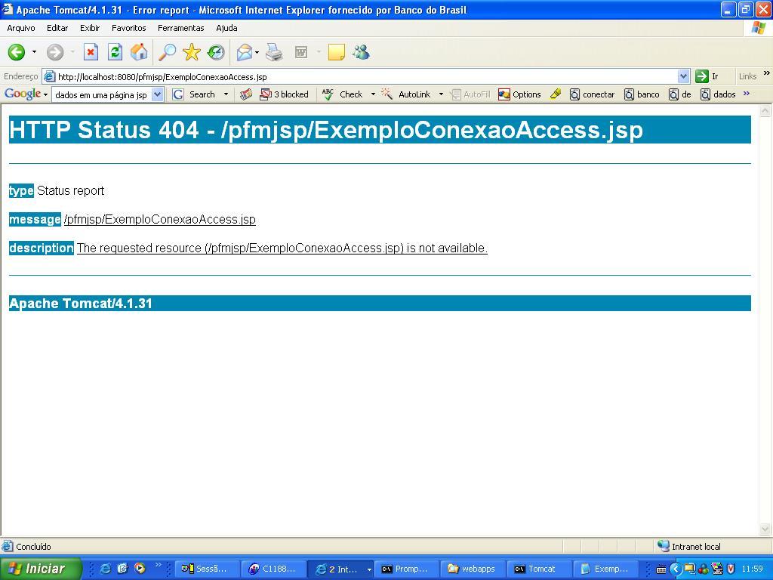Click the Mail envelope icon
Viewport: 773px width, 580px height.
click(x=245, y=52)
